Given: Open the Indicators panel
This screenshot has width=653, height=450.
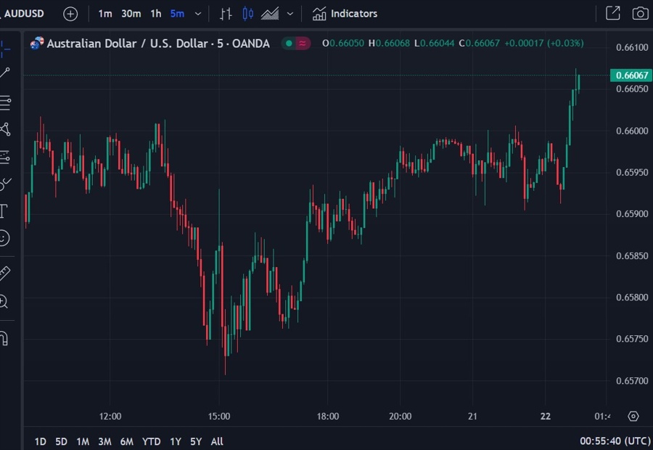Looking at the screenshot, I should [345, 13].
